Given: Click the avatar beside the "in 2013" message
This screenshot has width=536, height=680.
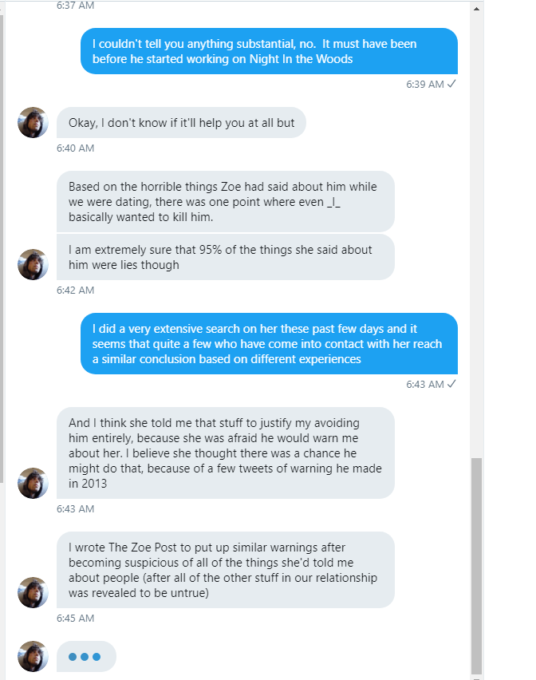Looking at the screenshot, I should point(33,483).
